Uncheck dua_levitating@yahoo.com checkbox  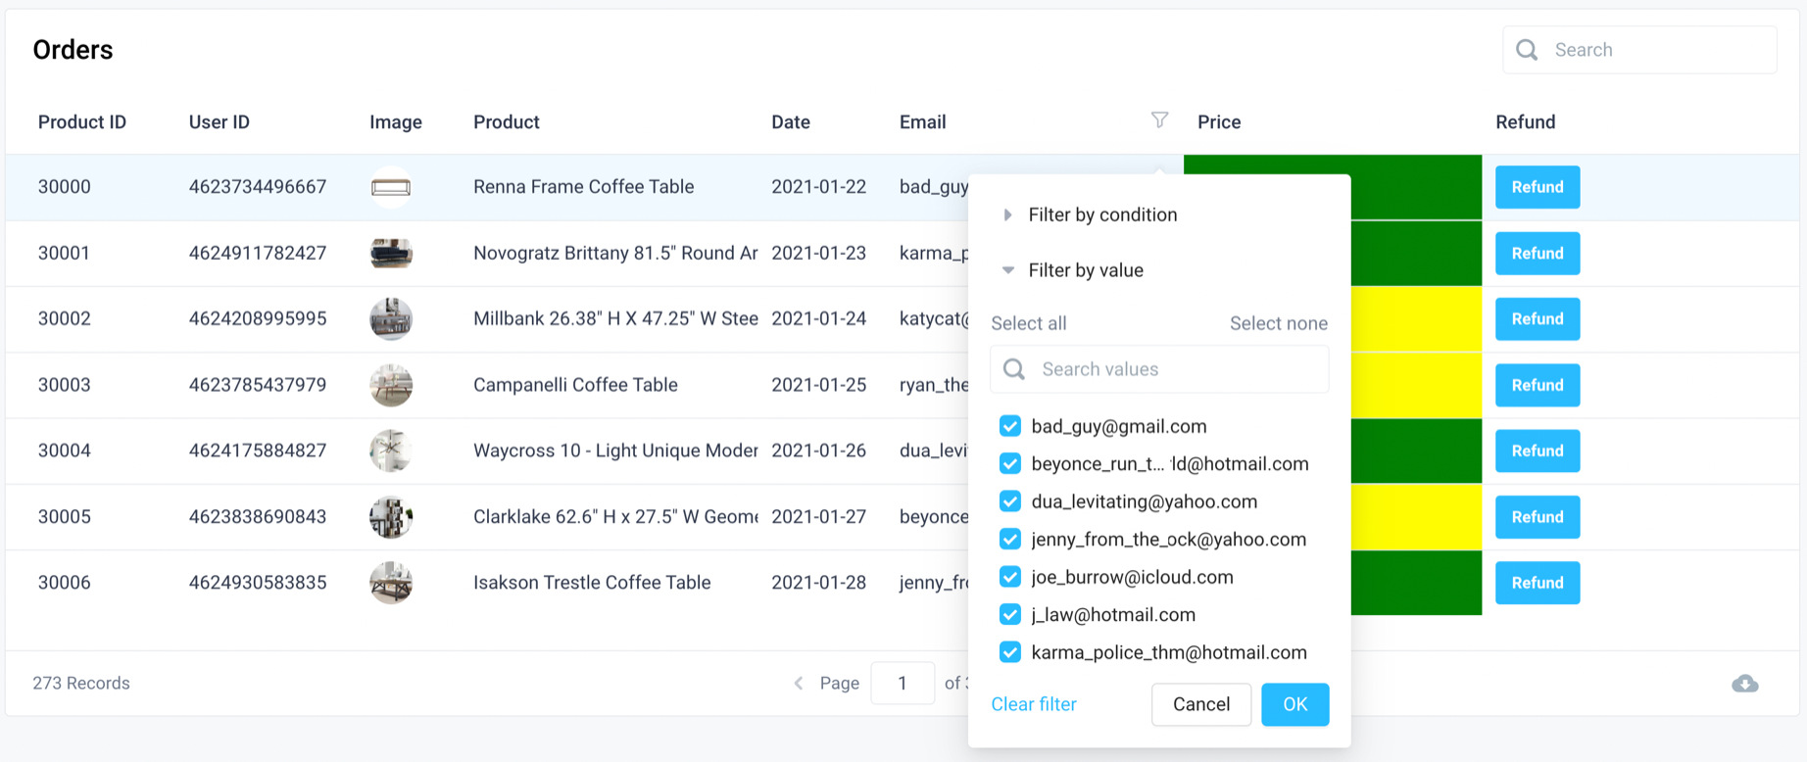[1010, 501]
